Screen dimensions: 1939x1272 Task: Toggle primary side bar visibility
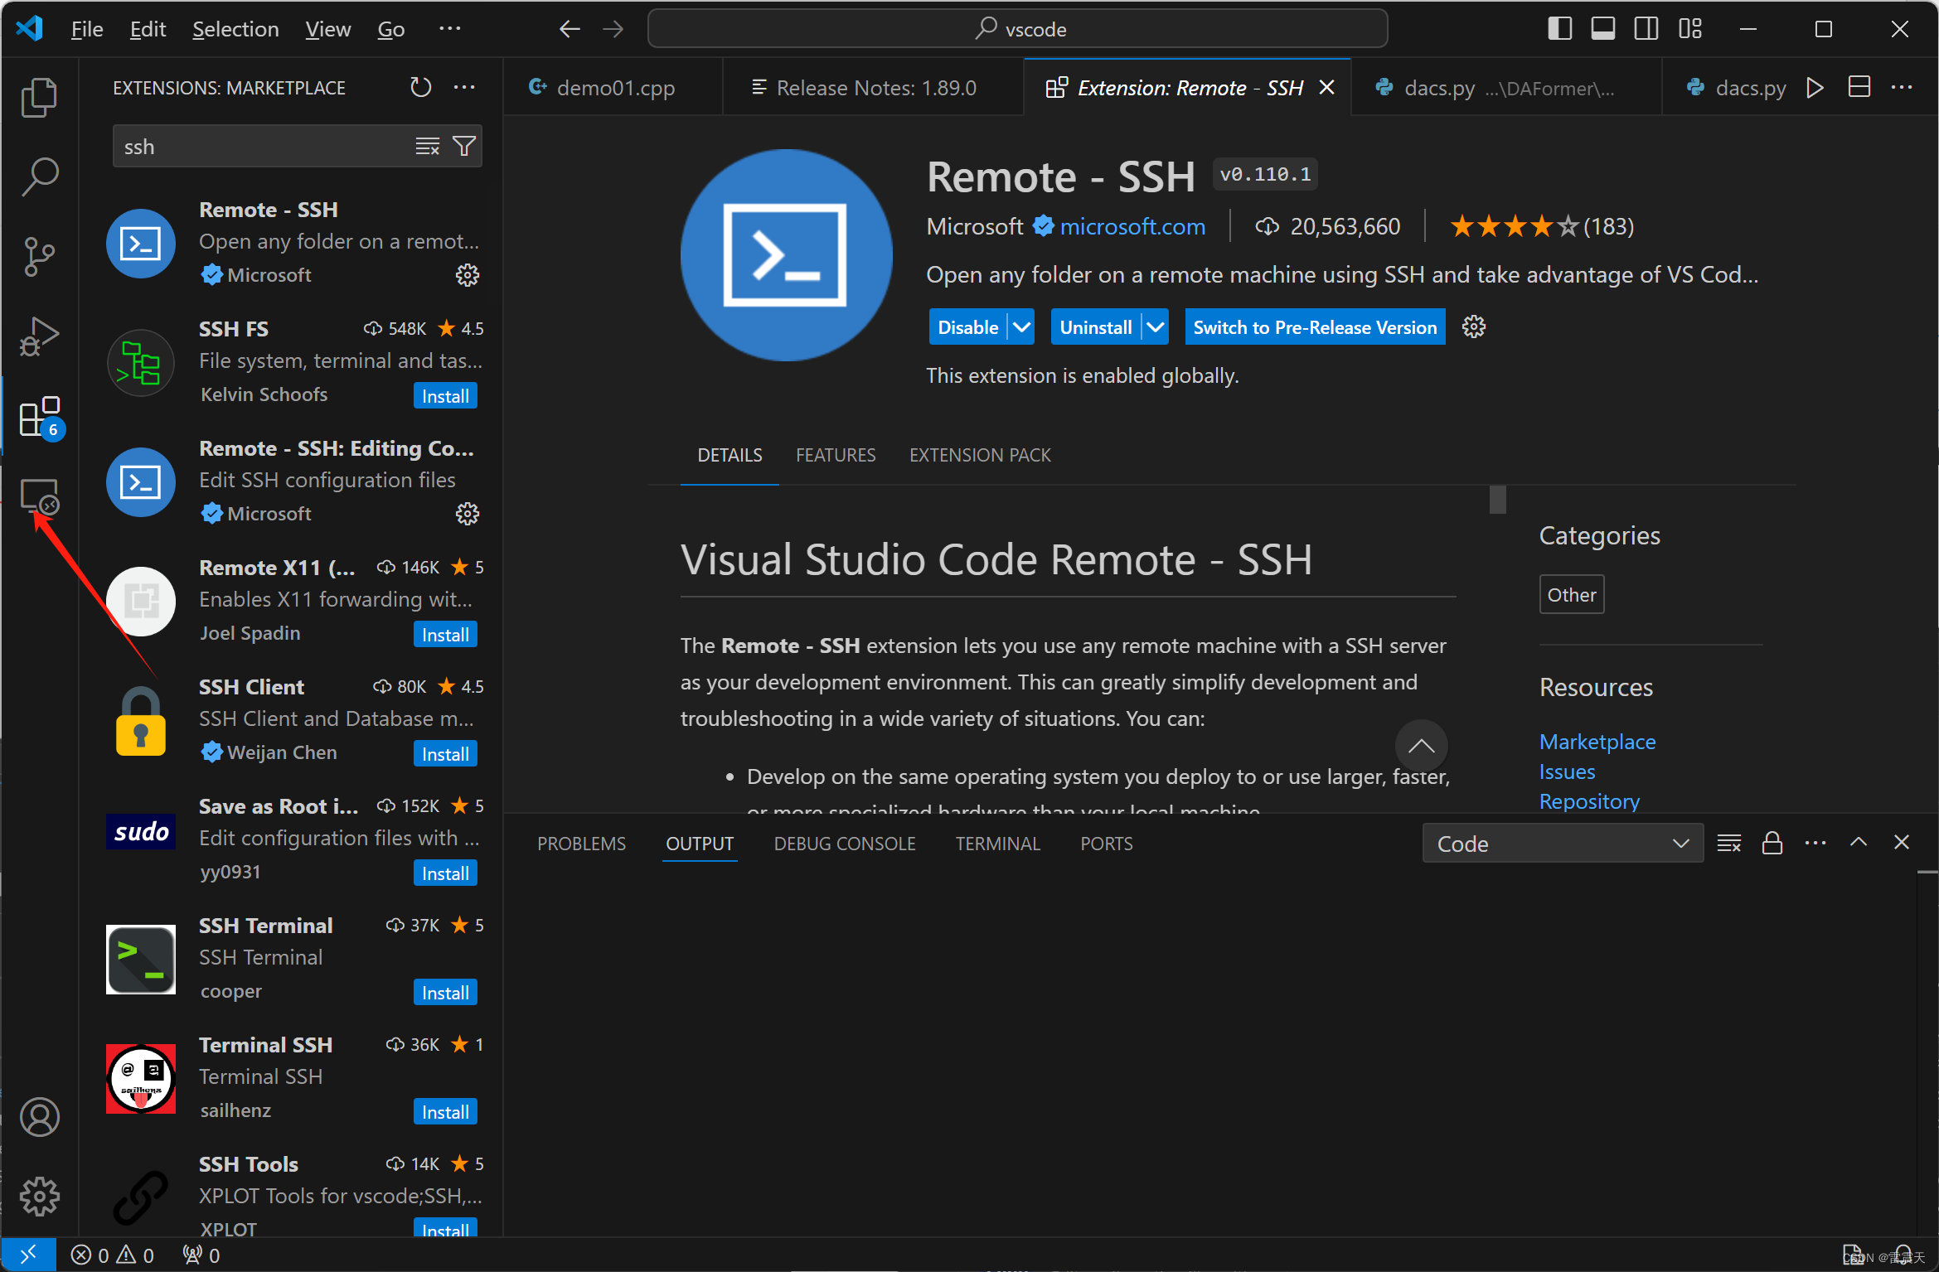tap(1559, 29)
